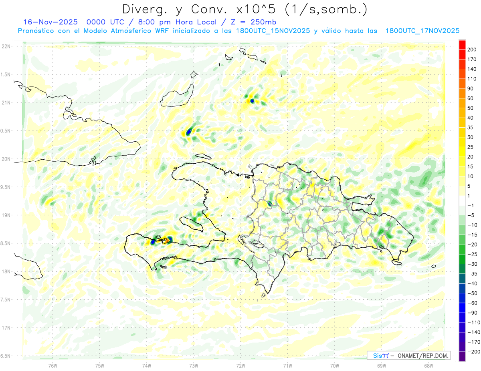Click the dark purple swatch below the -200 label
481x371 pixels.
(x=462, y=357)
